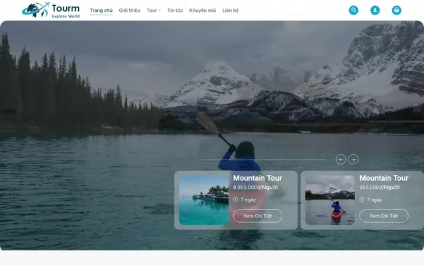
Task: Open the search icon in header
Action: (x=353, y=11)
